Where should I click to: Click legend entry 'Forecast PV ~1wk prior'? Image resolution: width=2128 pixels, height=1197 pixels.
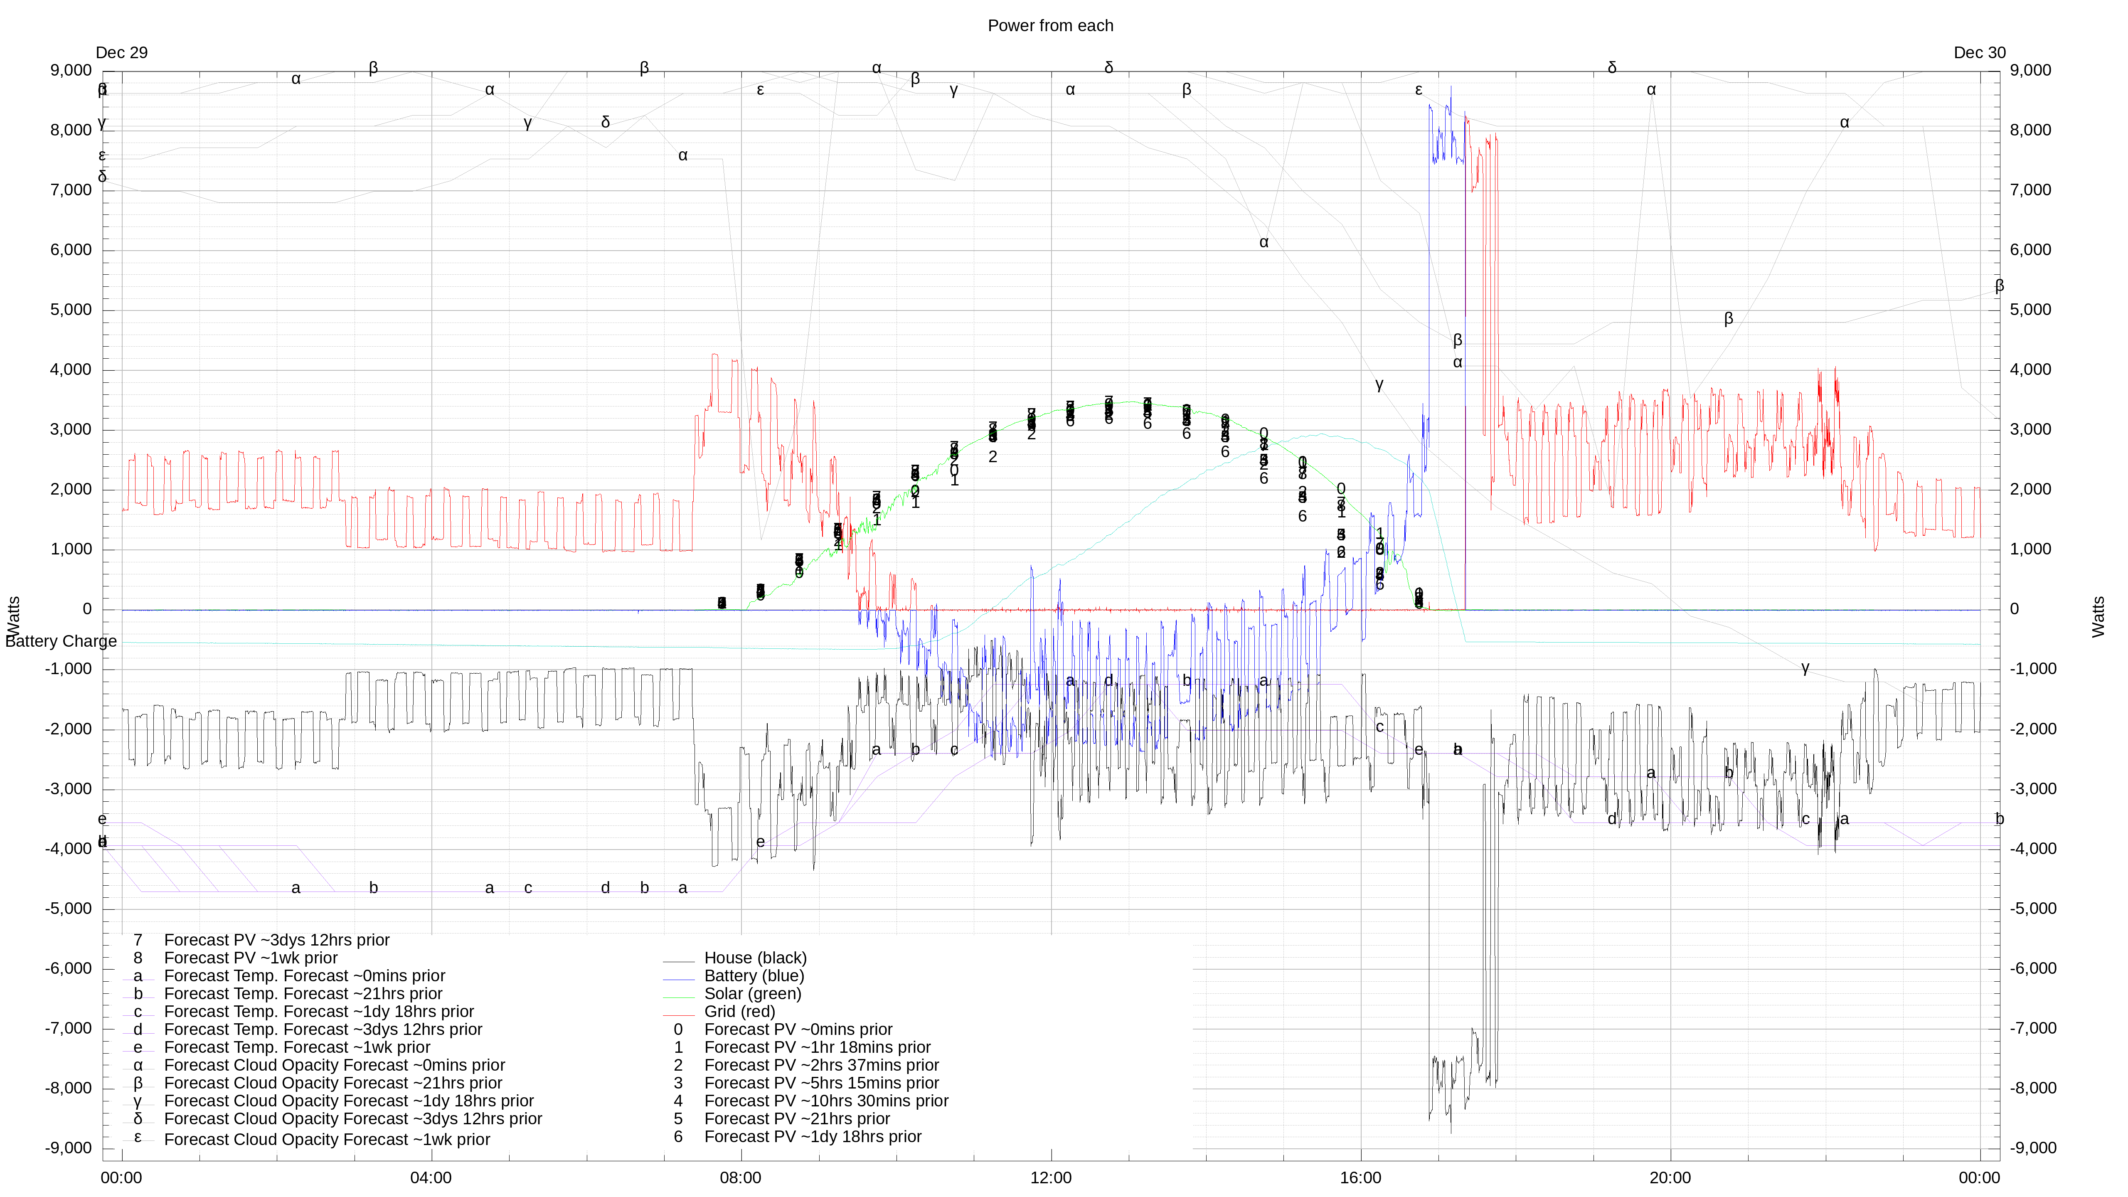click(x=251, y=958)
